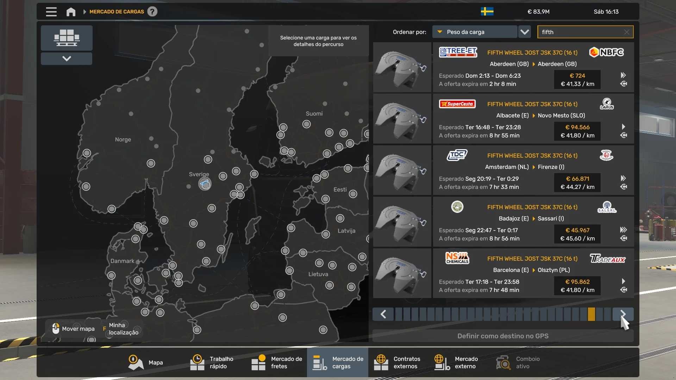Select the Barcelona to Olsztyn cargo offer
Image resolution: width=676 pixels, height=380 pixels.
(503, 273)
